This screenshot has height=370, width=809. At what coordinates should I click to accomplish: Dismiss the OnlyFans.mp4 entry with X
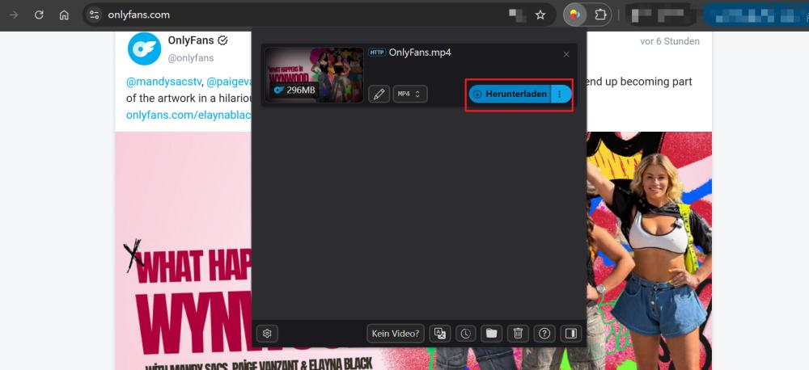[566, 54]
